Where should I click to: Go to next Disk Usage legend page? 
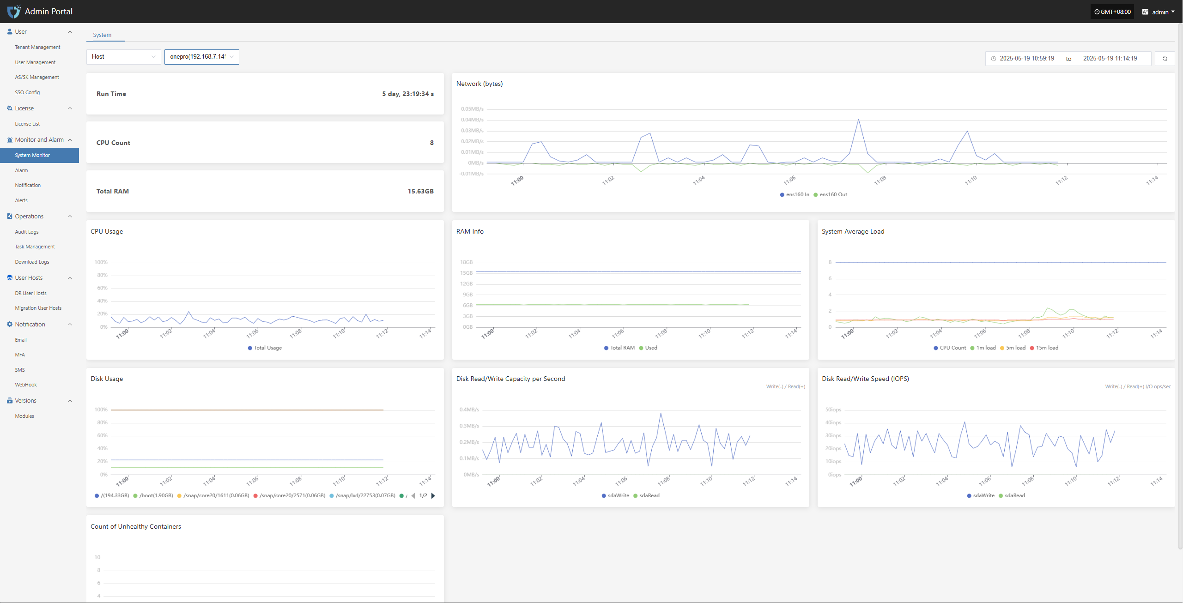click(x=433, y=495)
